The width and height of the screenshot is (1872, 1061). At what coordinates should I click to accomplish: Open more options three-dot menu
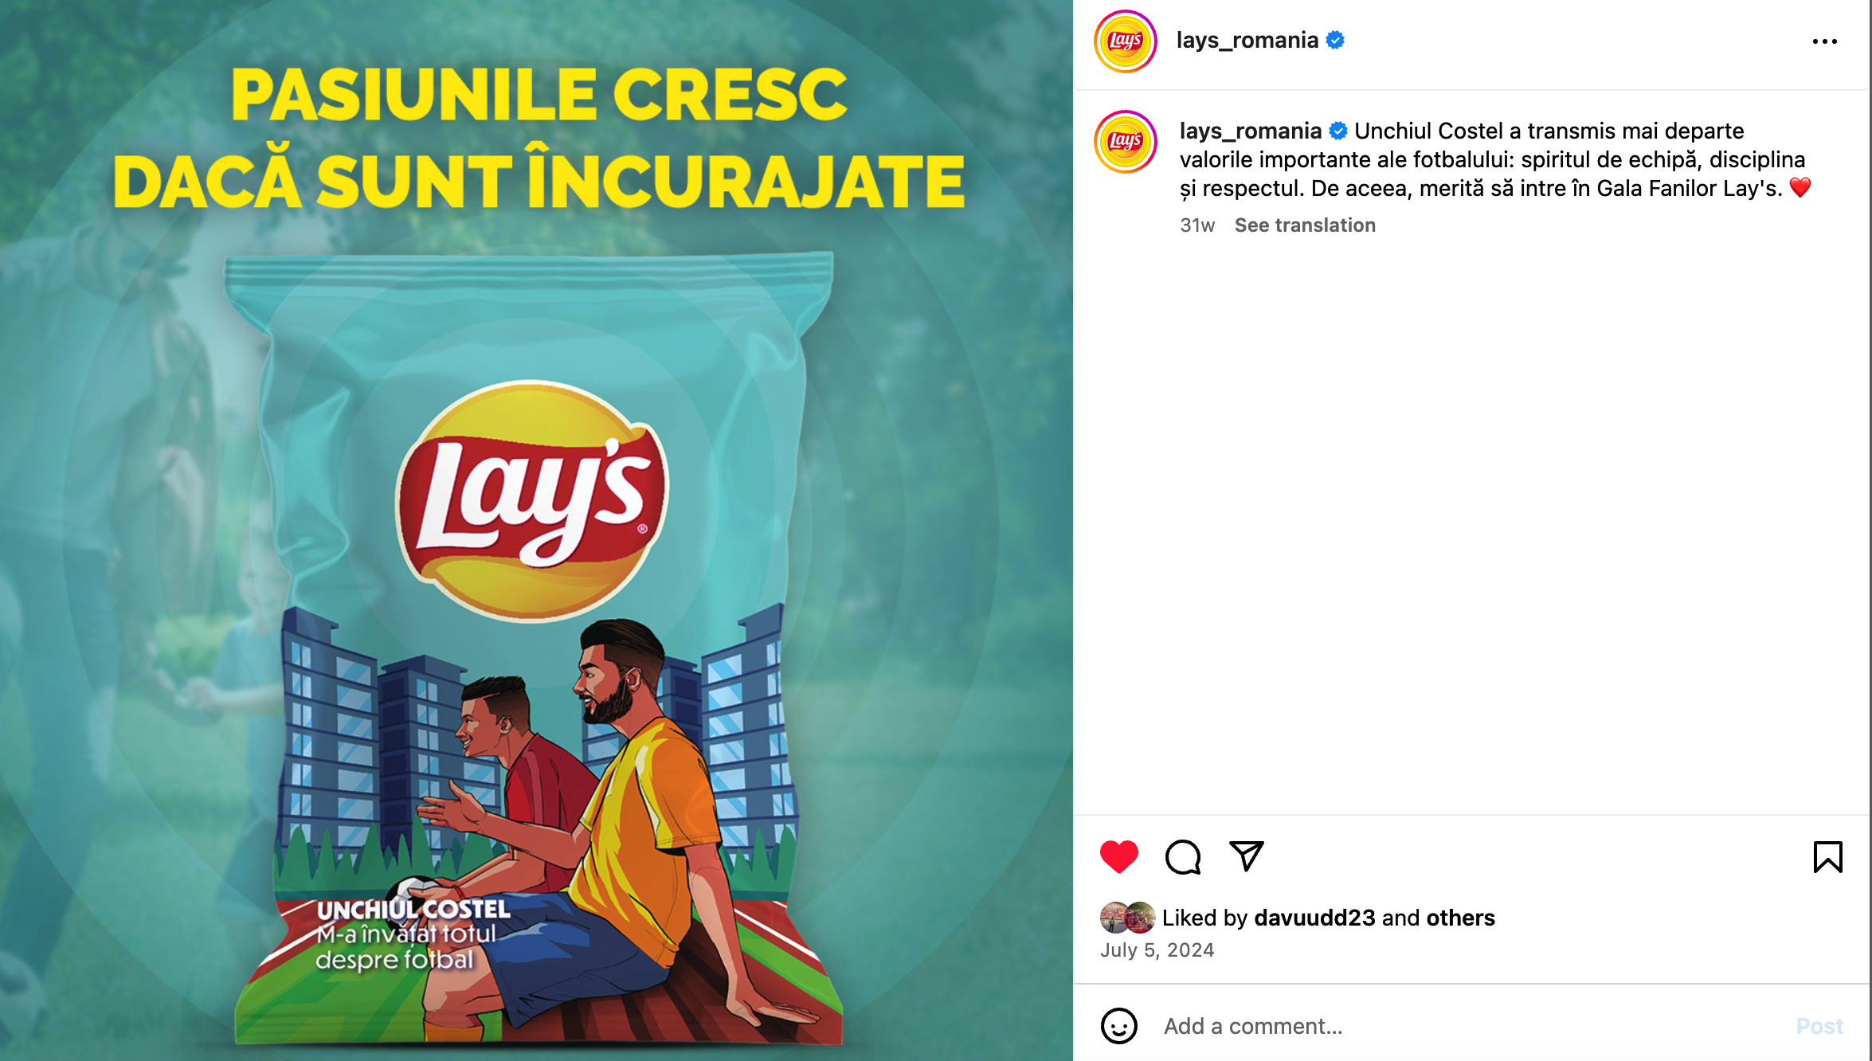pyautogui.click(x=1824, y=41)
